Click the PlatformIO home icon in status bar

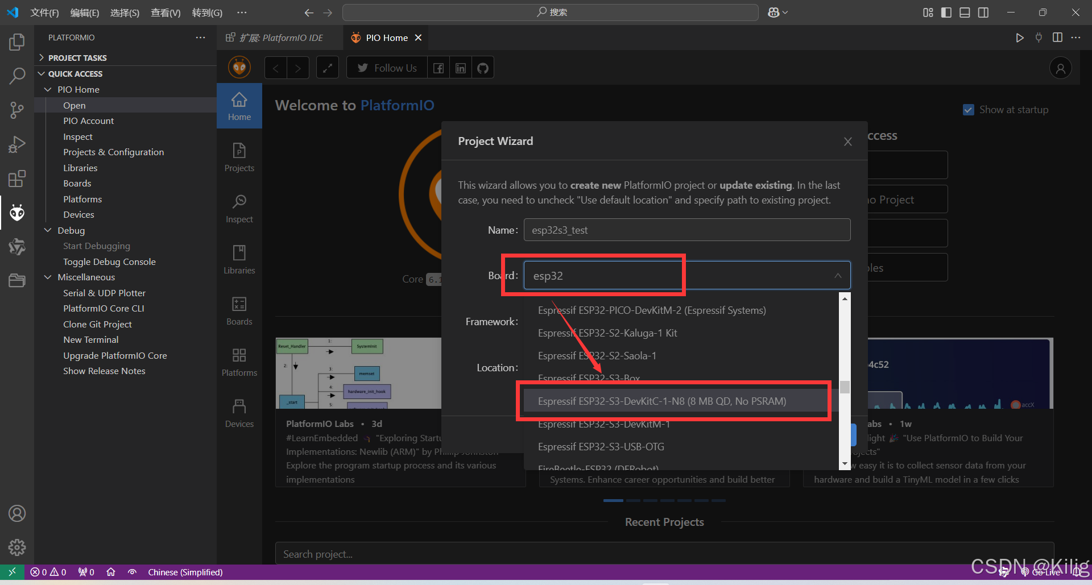coord(111,572)
